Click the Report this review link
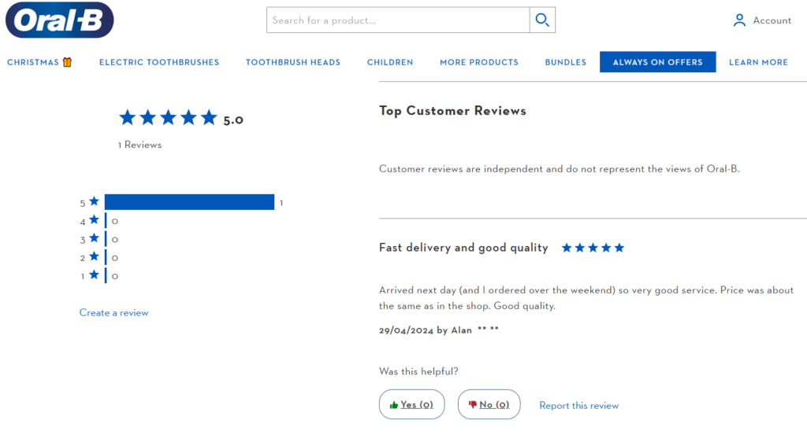Screen dimensions: 807x435 tap(579, 406)
